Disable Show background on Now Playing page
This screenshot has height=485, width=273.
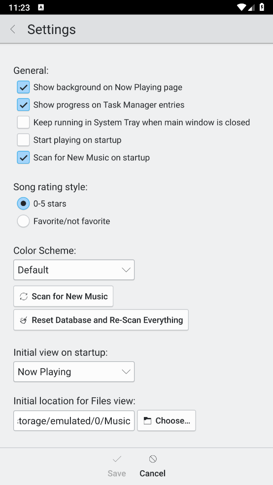pyautogui.click(x=23, y=87)
